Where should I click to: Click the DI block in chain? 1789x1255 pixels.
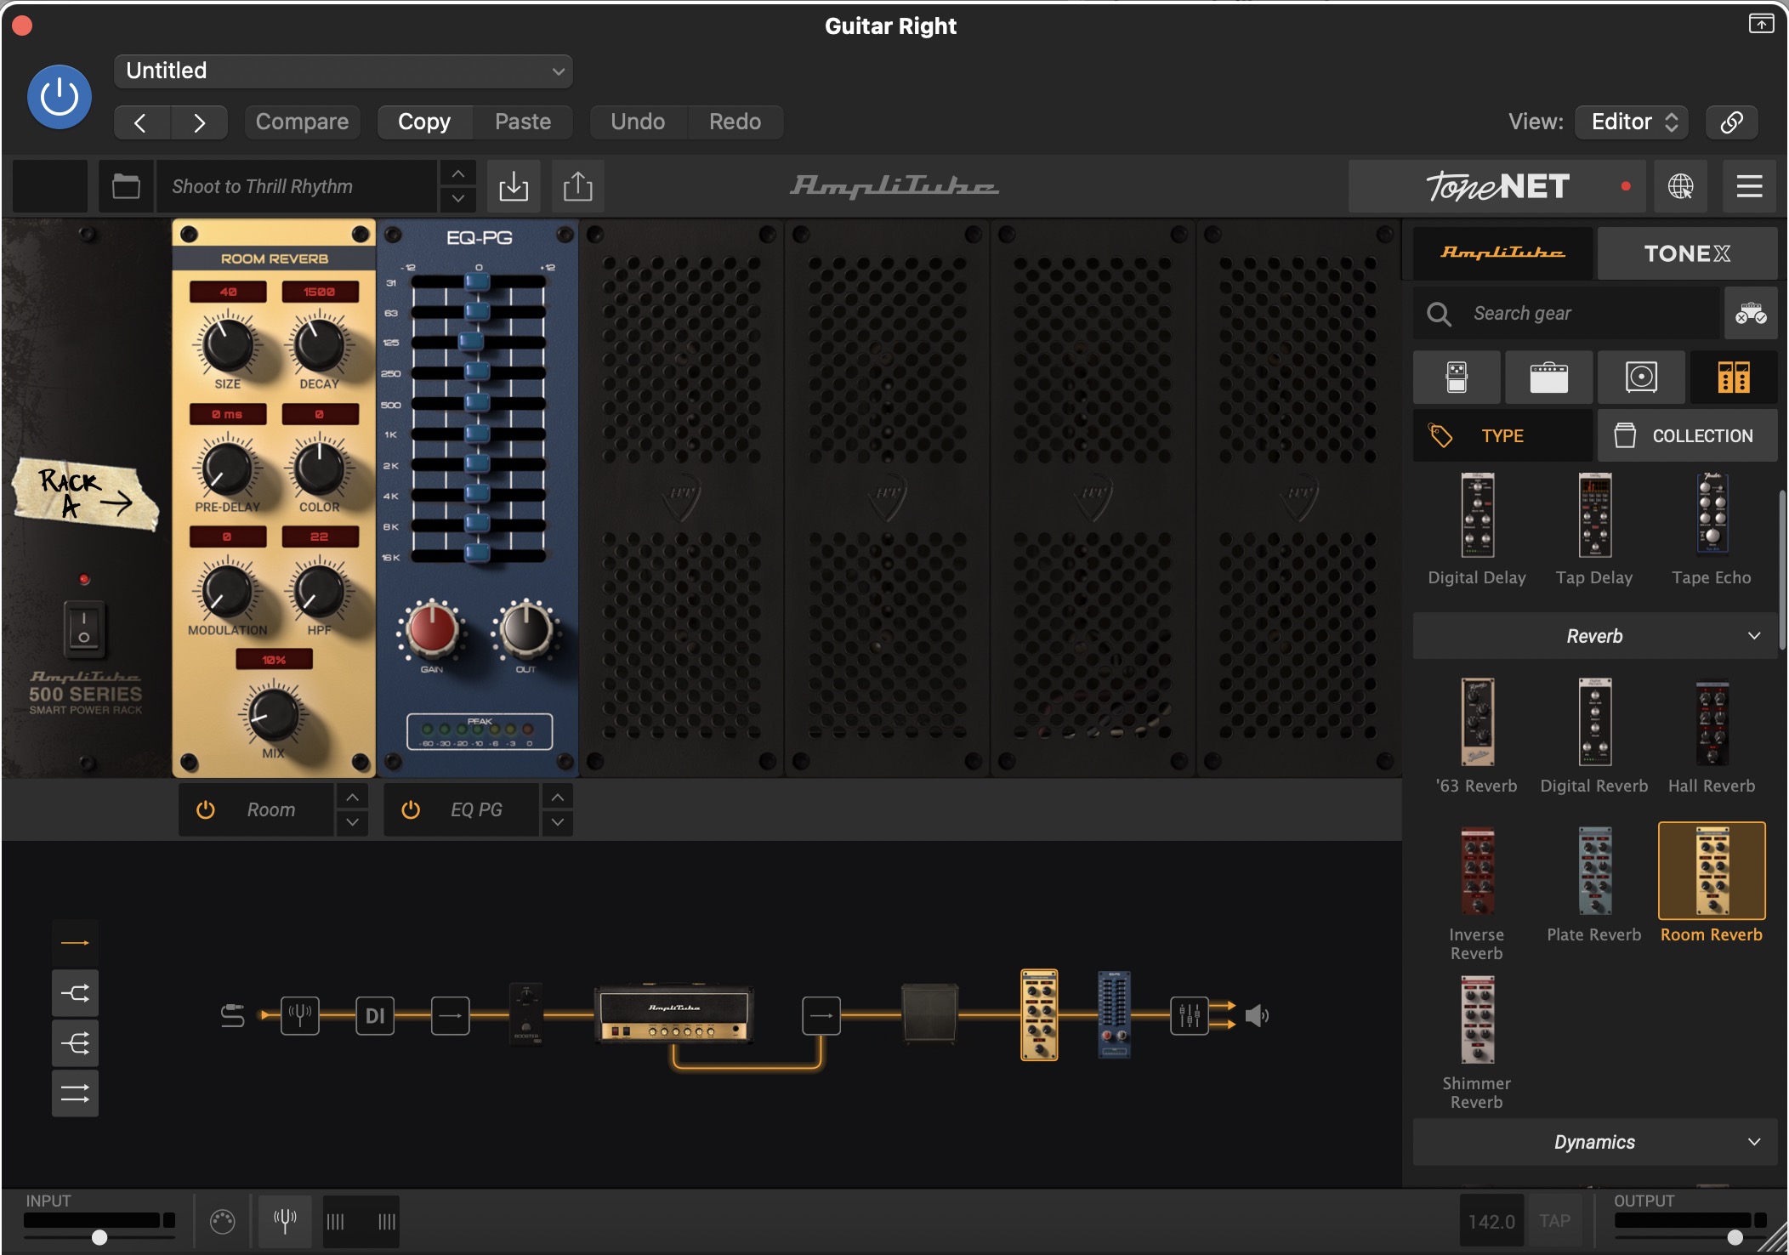point(375,1015)
